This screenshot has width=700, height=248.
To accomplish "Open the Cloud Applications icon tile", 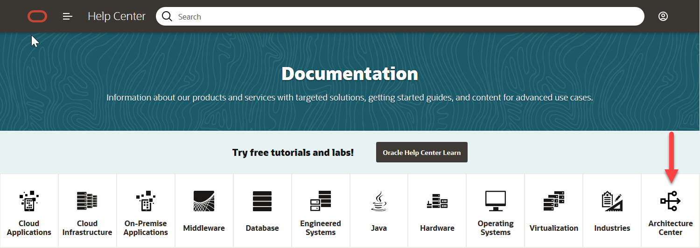I will (29, 201).
